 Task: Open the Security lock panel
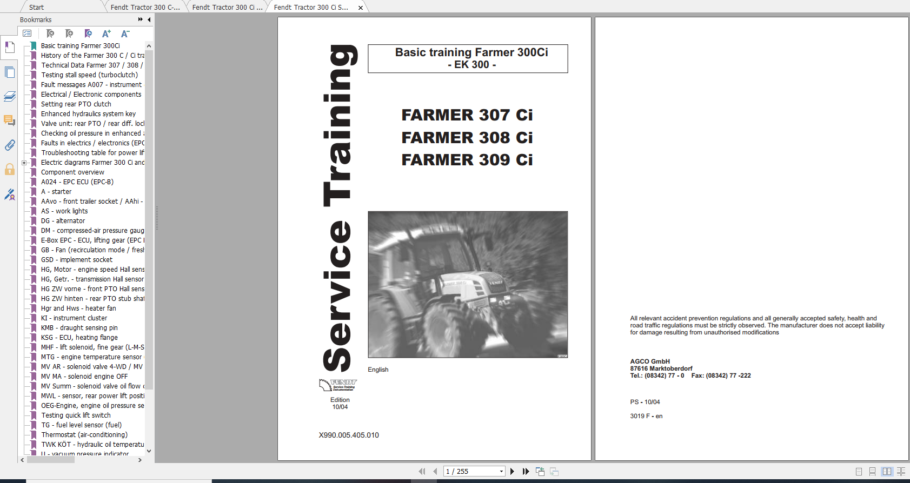click(9, 169)
